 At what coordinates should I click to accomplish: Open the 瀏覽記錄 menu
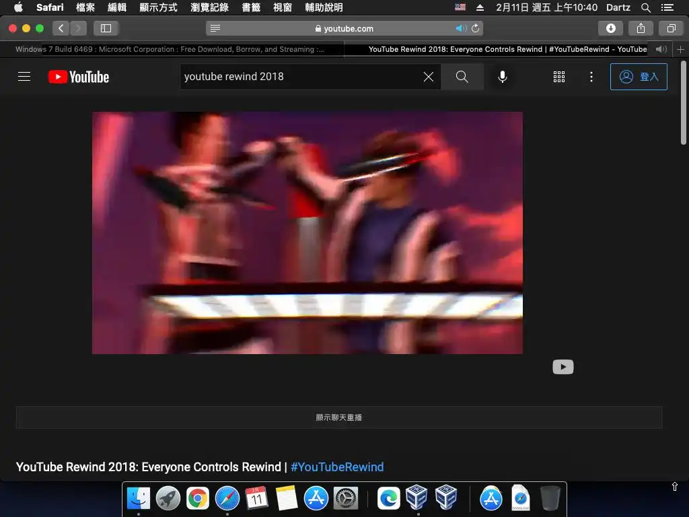[x=210, y=7]
